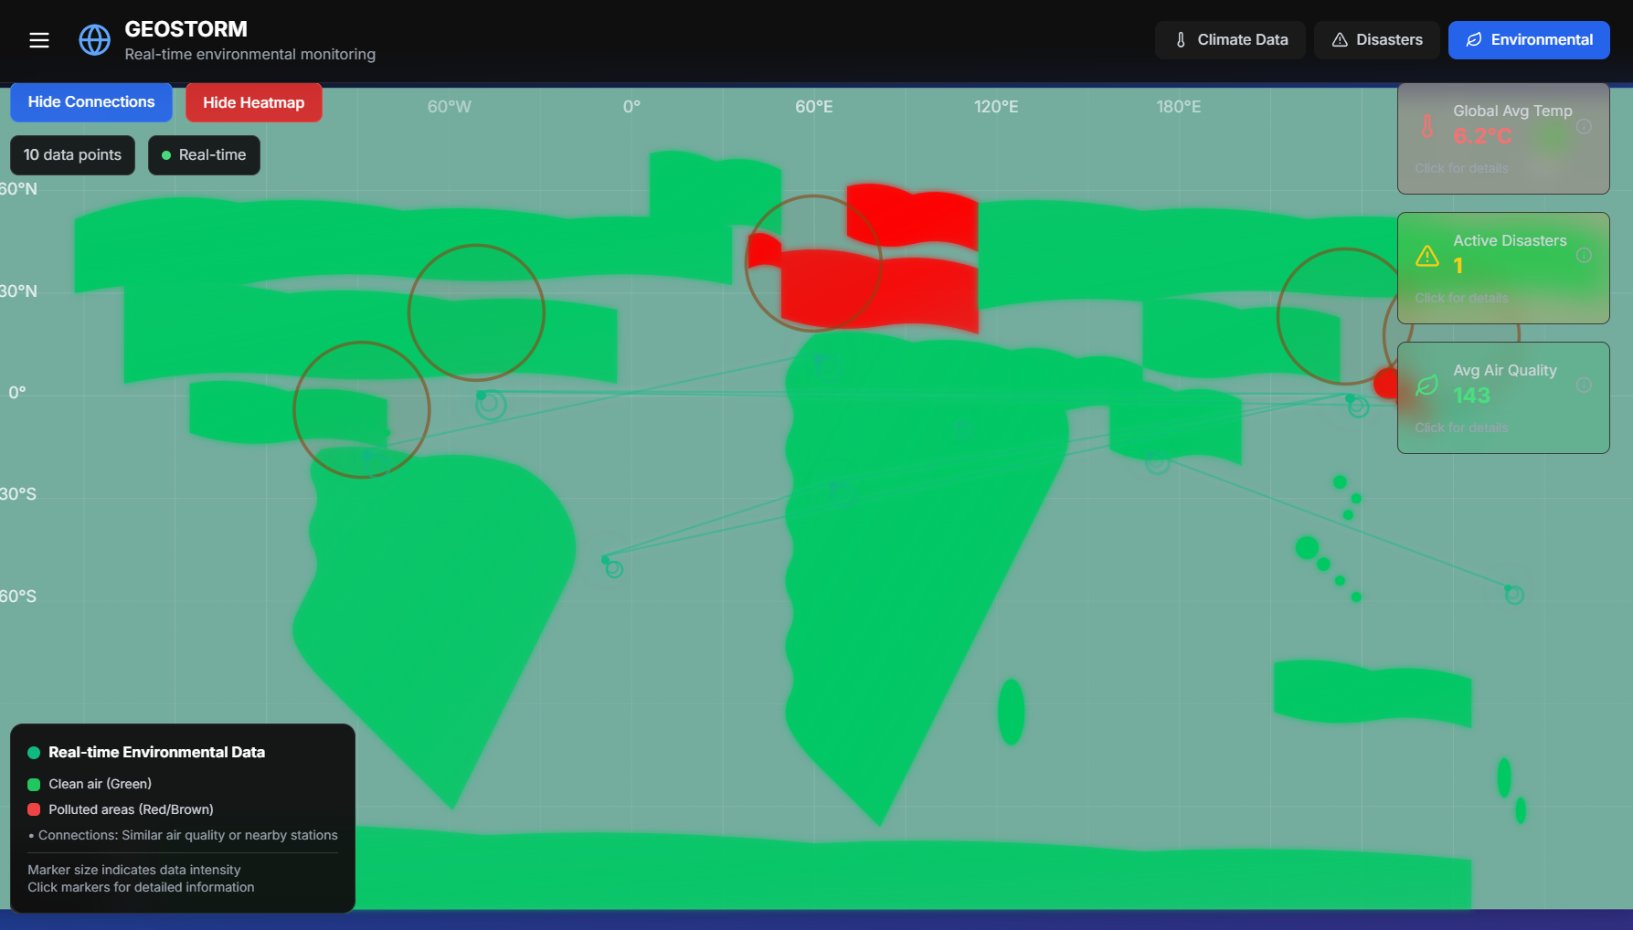Click the solid red polluted marker on map
The width and height of the screenshot is (1633, 930).
click(1387, 384)
